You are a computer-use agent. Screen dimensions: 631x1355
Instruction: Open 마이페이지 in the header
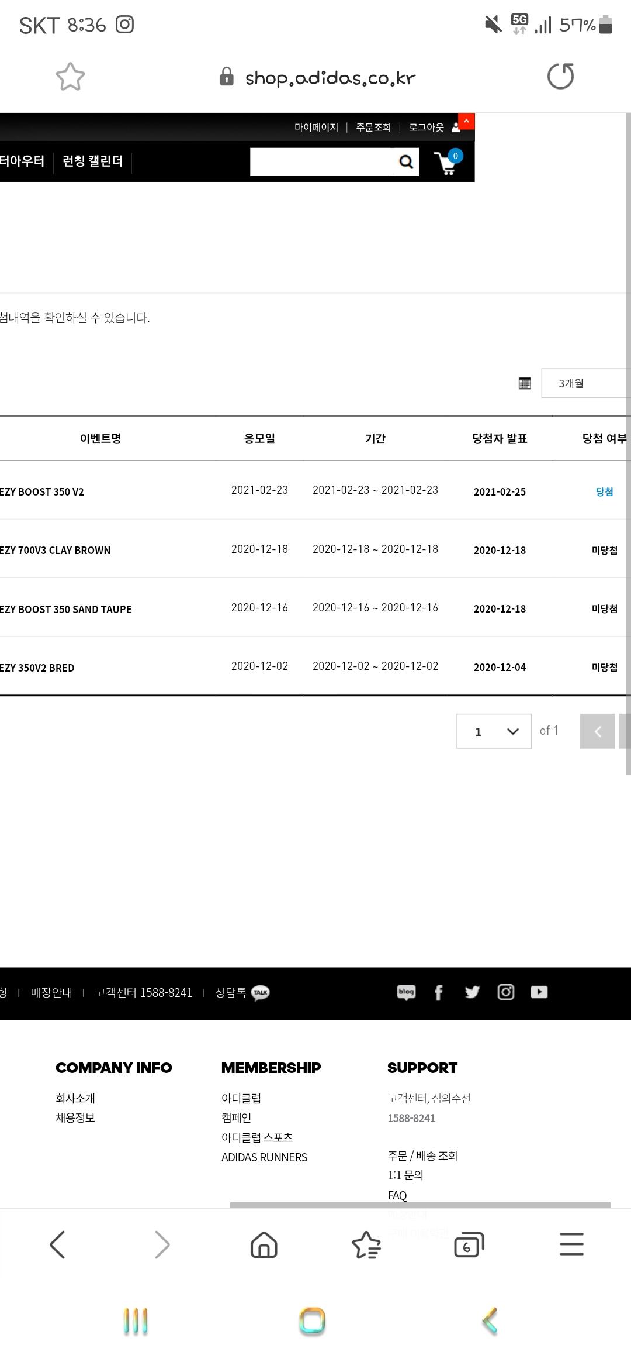[316, 128]
